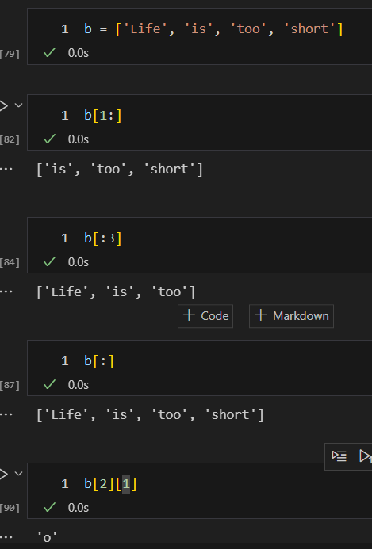Open output menu for b[:3] result
This screenshot has height=549, width=372.
pos(6,292)
